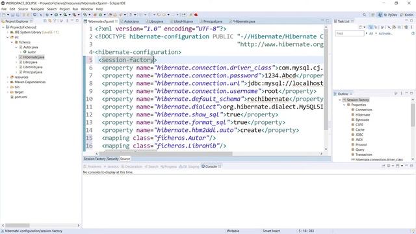Select Principal.java in Project Explorer

[32, 72]
